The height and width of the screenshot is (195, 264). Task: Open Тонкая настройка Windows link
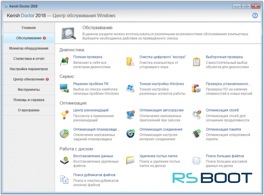[162, 84]
